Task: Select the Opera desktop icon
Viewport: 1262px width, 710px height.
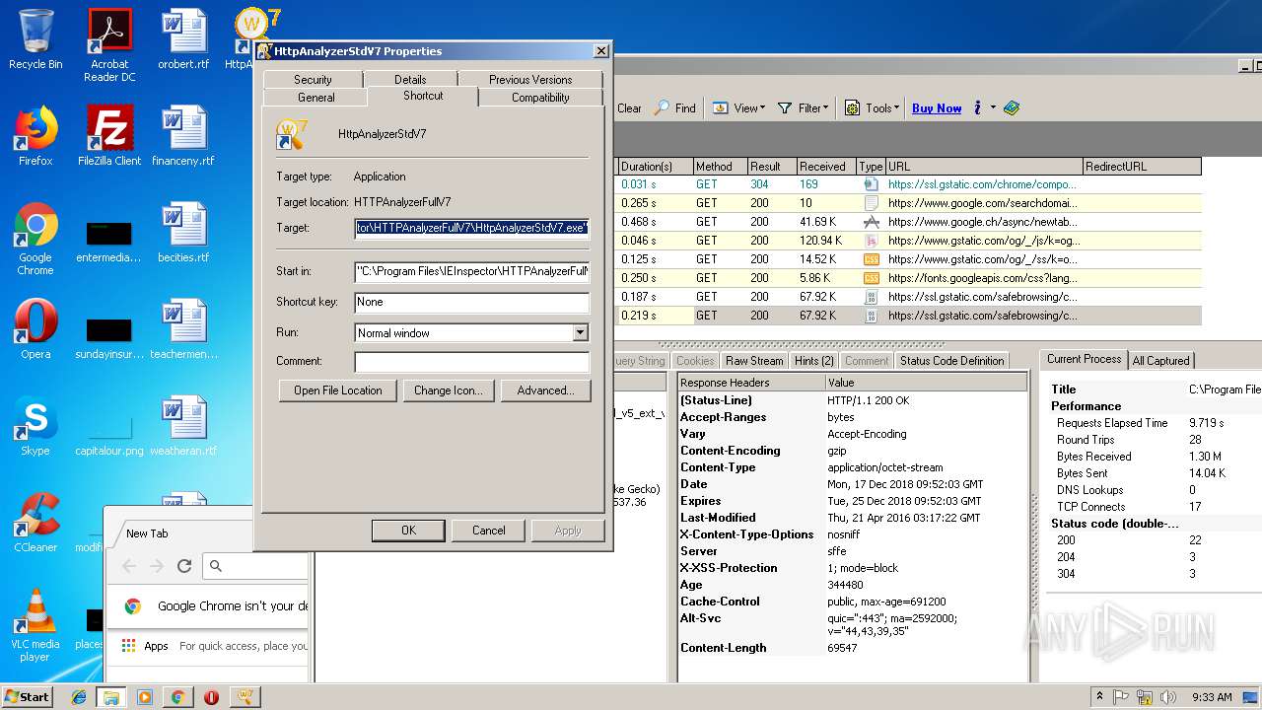Action: point(35,329)
